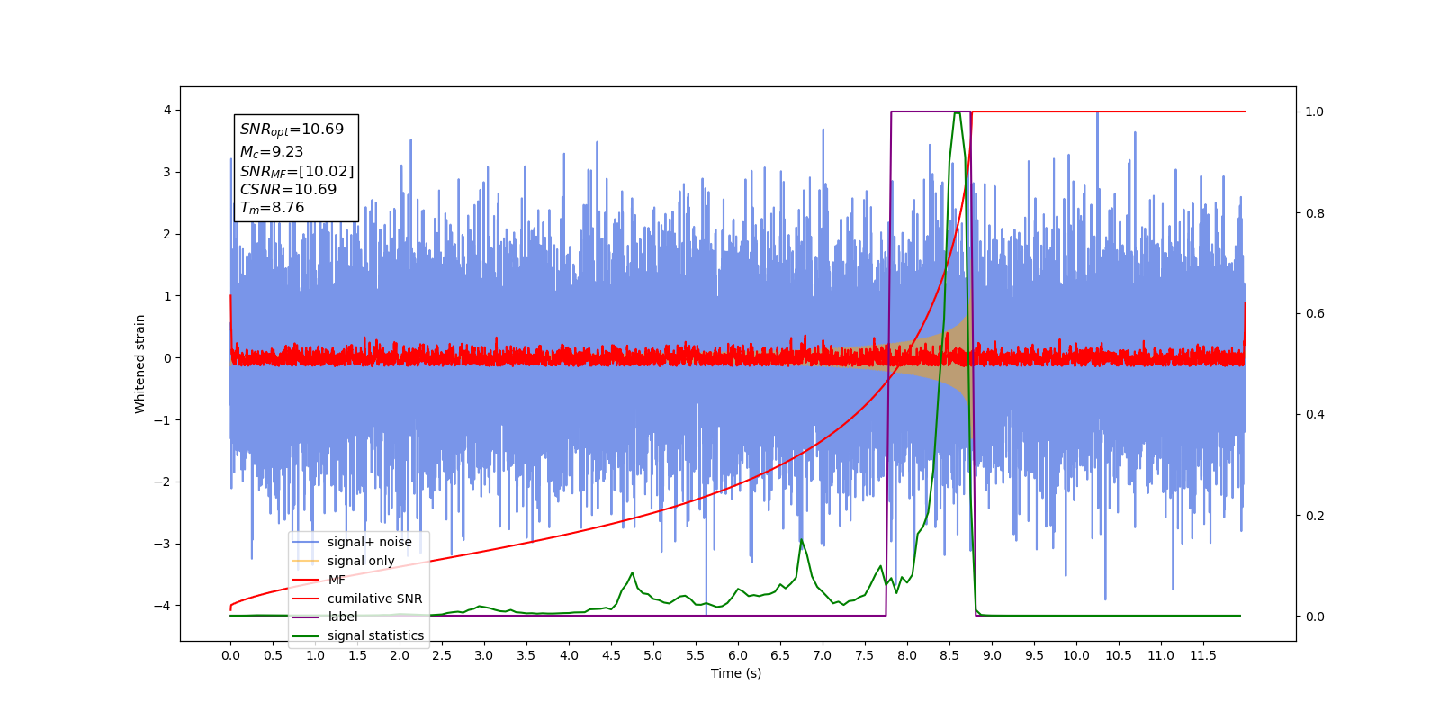The height and width of the screenshot is (720, 1440).
Task: Click the 'Whitened strain' y-axis label
Action: click(x=139, y=364)
